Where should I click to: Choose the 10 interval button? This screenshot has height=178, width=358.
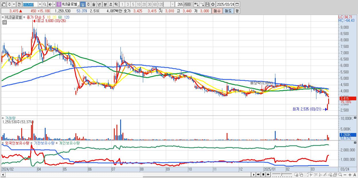click(139, 5)
